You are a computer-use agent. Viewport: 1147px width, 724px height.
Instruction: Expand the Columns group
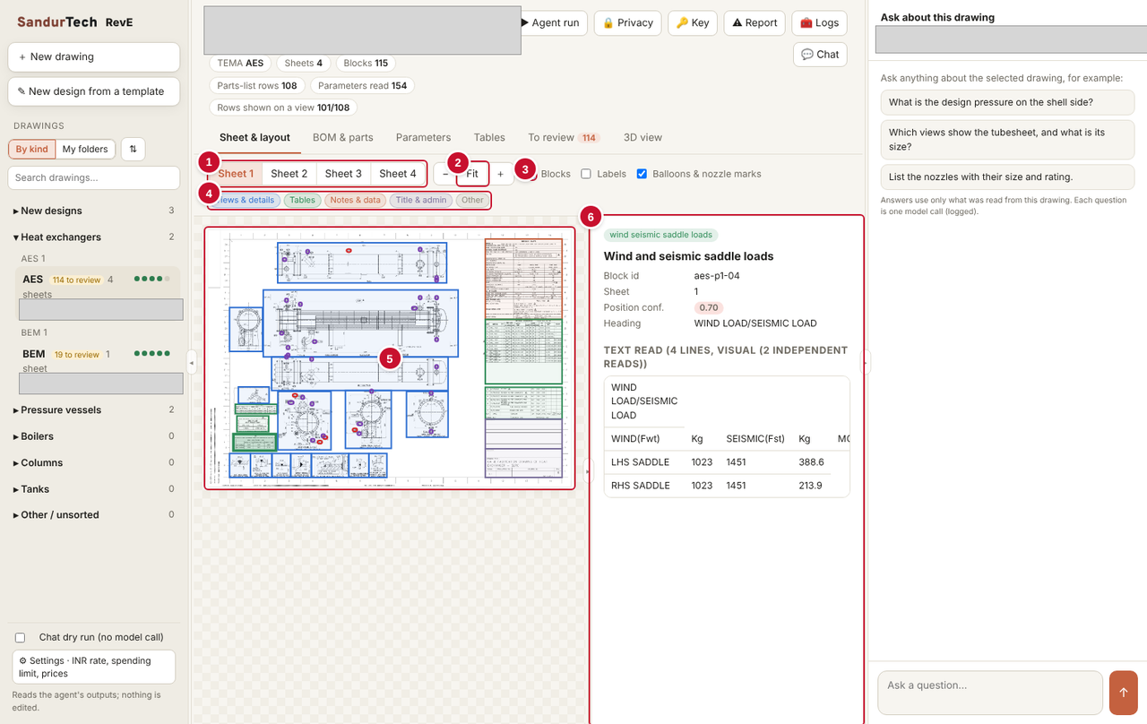click(x=94, y=463)
